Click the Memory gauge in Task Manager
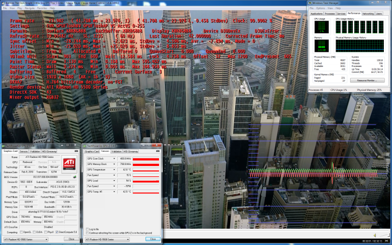Screen dimensions: 392x245 pos(322,46)
